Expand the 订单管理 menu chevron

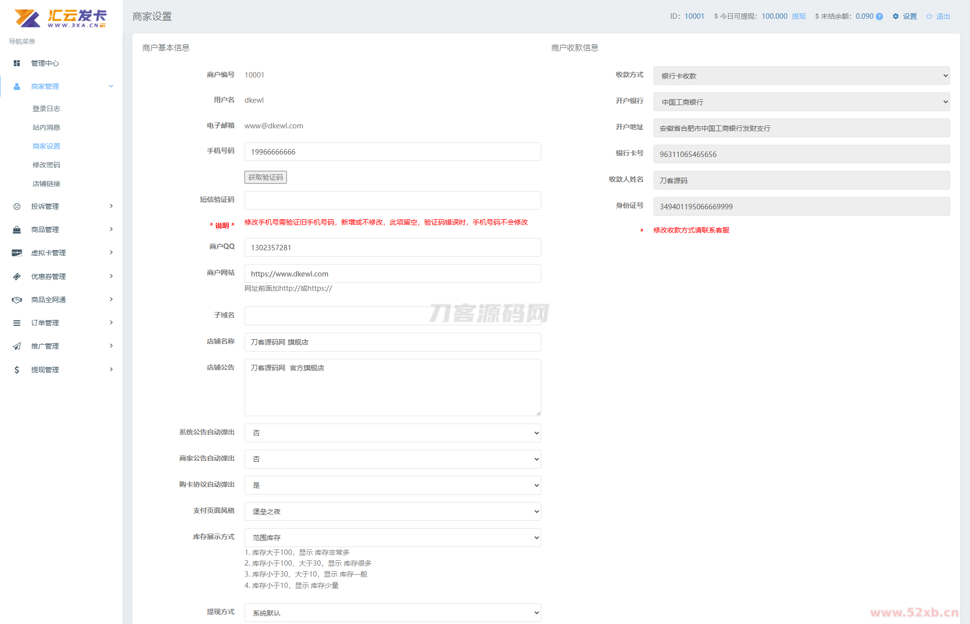111,323
